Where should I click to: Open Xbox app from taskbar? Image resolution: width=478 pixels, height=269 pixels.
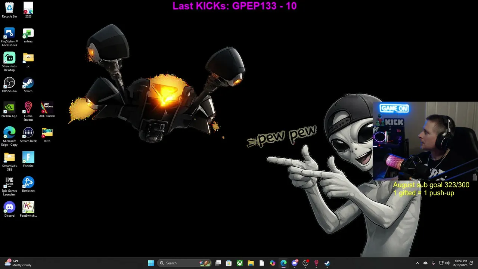tap(240, 263)
